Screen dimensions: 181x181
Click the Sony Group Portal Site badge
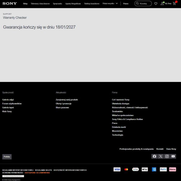13,176
